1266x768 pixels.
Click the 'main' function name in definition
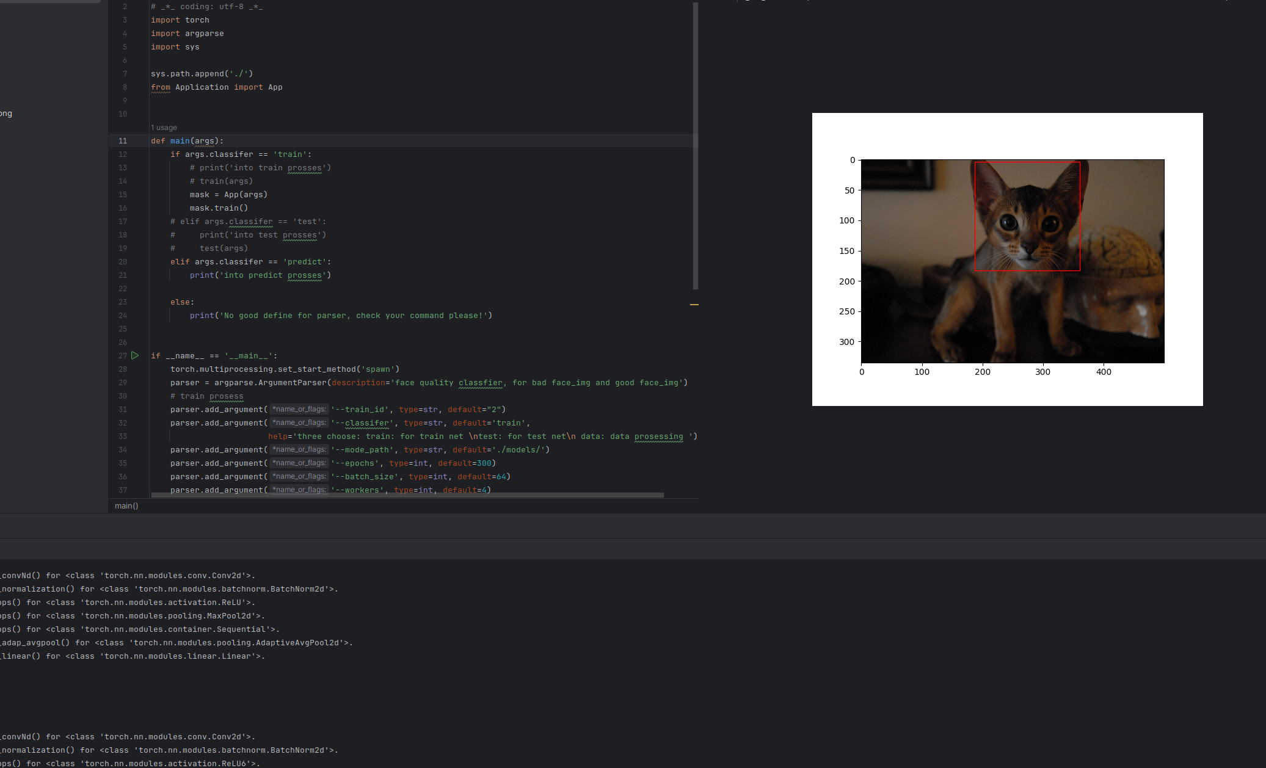coord(180,141)
